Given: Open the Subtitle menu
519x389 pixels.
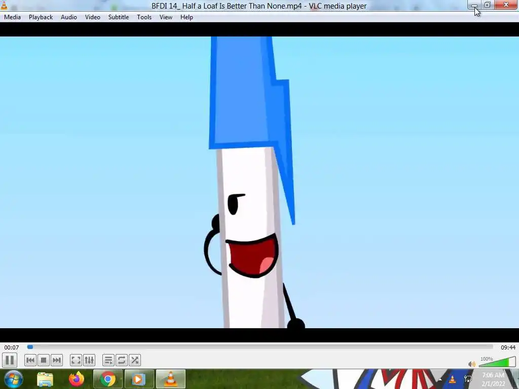Looking at the screenshot, I should (119, 17).
